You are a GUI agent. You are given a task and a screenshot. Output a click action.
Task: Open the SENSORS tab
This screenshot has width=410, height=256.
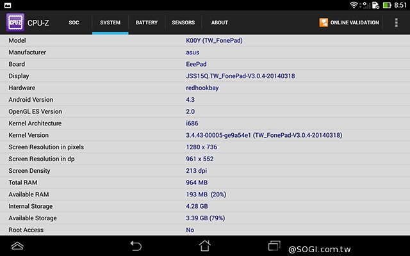point(183,22)
